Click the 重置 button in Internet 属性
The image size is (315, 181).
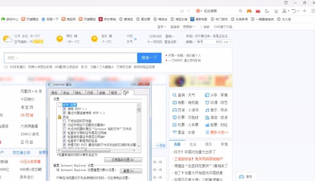point(131,171)
